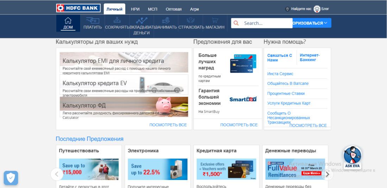Select the Оптовая tab
This screenshot has width=387, height=188.
[174, 9]
